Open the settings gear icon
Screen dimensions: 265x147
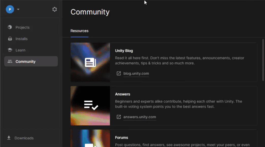pos(54,9)
